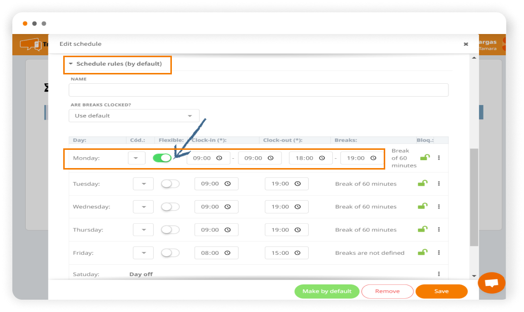Click the Make by default button
Screen dimensions: 524x312
(326, 291)
